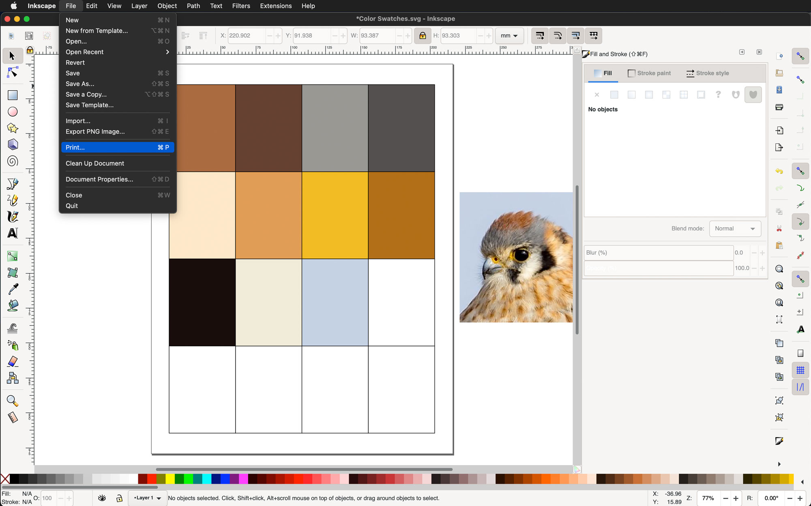Click the kestrel bird image
The height and width of the screenshot is (506, 811).
[x=516, y=257]
